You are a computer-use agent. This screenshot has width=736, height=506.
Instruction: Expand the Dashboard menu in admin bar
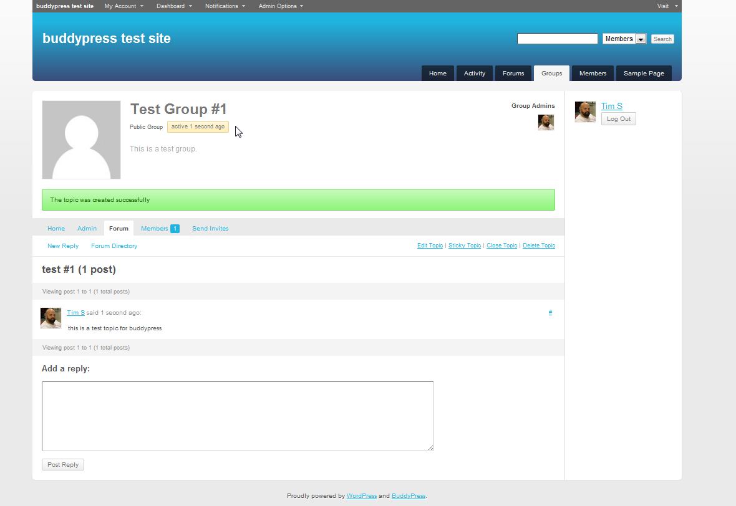click(174, 6)
